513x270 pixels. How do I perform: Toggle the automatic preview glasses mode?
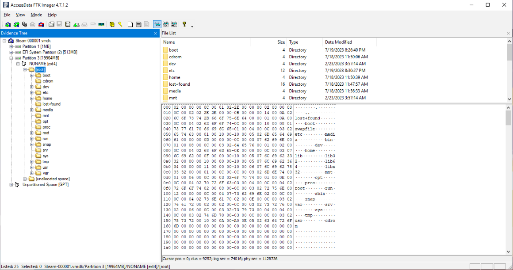[x=157, y=24]
